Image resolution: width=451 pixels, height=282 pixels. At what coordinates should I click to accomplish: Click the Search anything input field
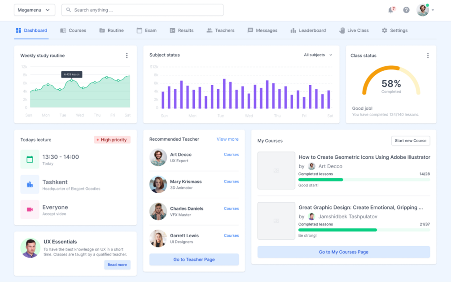(142, 10)
